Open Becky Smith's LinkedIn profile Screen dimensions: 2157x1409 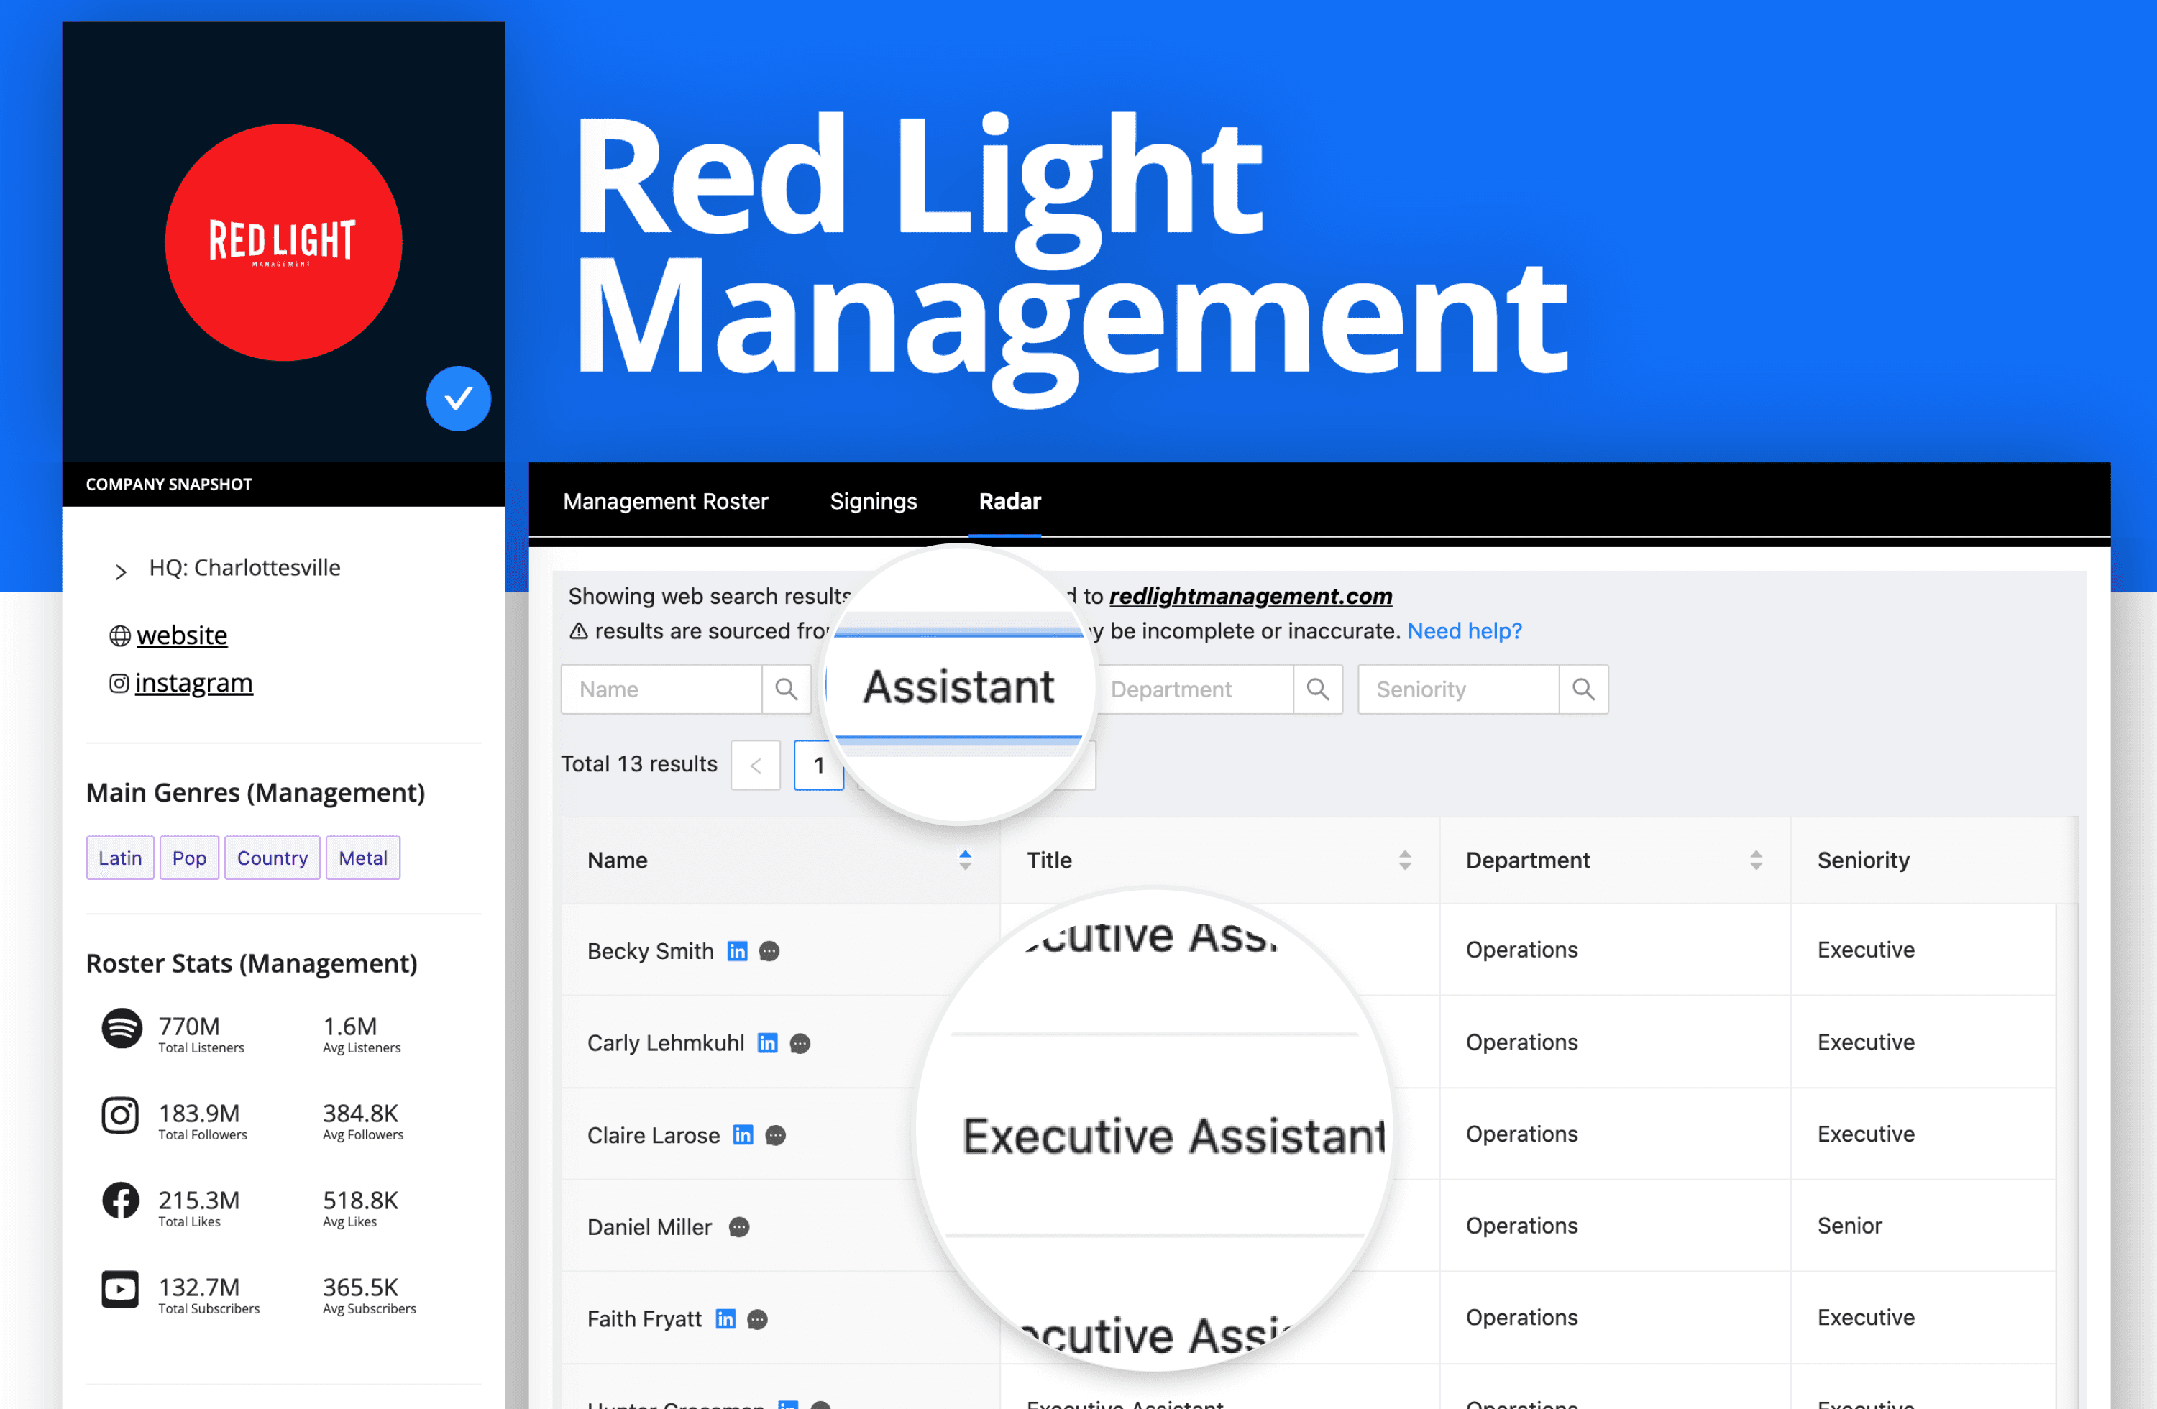tap(737, 950)
